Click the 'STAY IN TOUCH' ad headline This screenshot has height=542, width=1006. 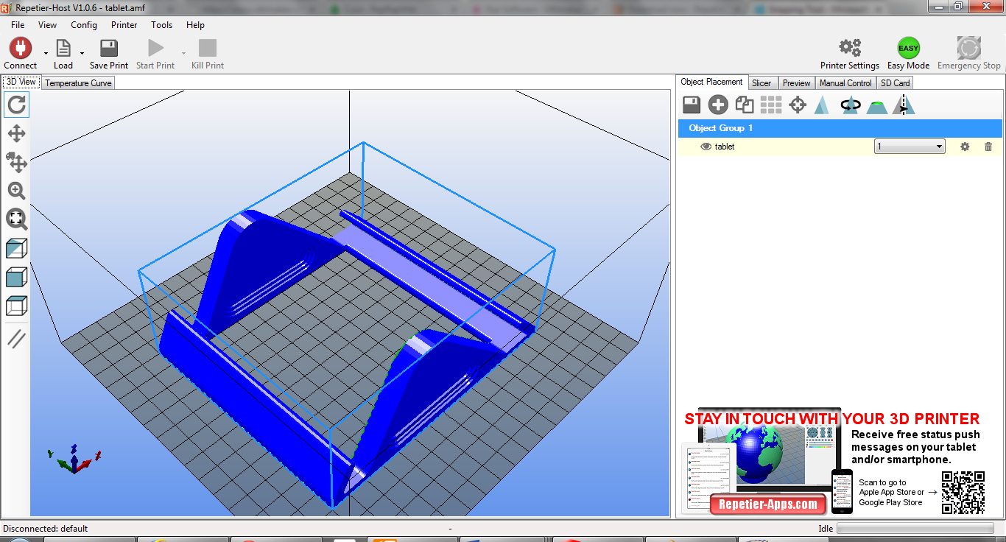832,419
